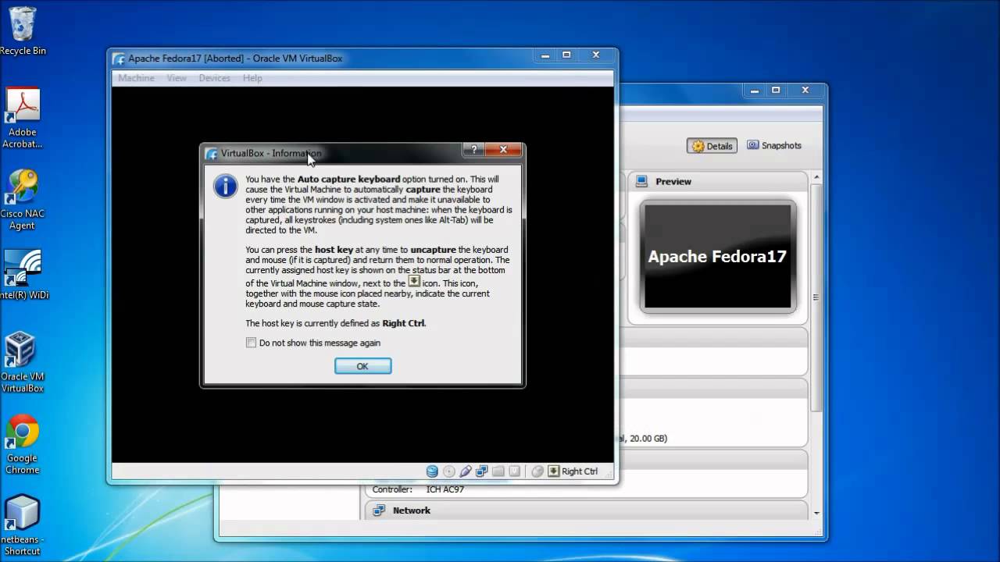Maximize the VirtualBox Manager window
This screenshot has width=1000, height=562.
[x=776, y=91]
